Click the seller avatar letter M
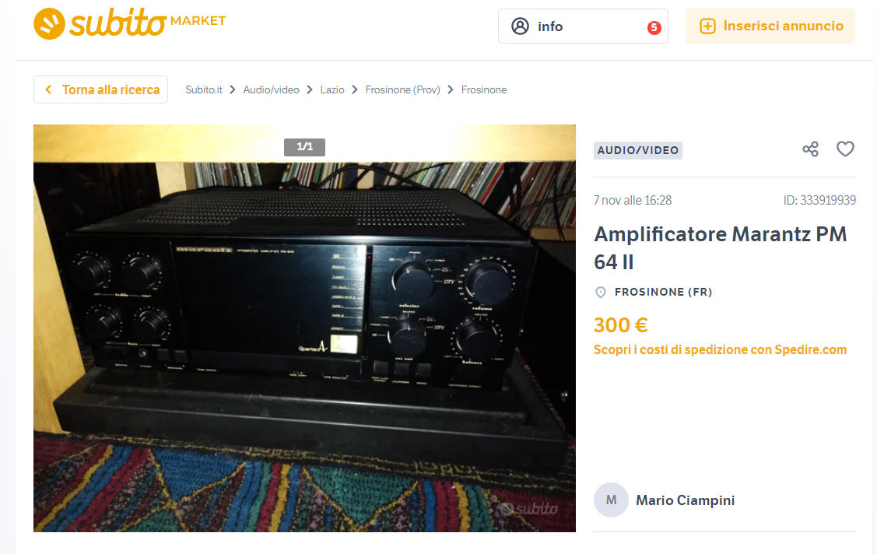The width and height of the screenshot is (877, 554). point(611,500)
